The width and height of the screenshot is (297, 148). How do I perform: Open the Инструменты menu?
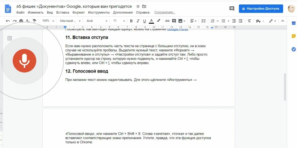pos(99,12)
